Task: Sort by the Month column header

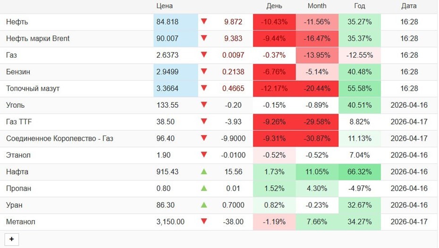Action: coord(317,6)
